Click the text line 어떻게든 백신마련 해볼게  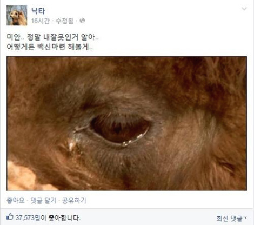click(50, 47)
